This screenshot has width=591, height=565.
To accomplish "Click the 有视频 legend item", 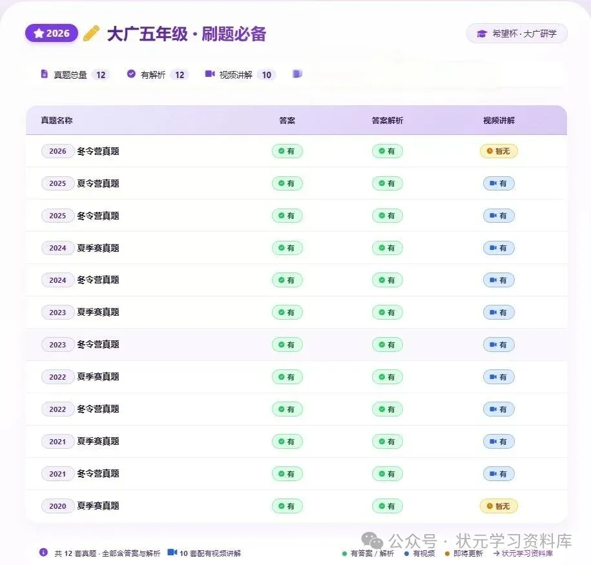I will pyautogui.click(x=419, y=553).
